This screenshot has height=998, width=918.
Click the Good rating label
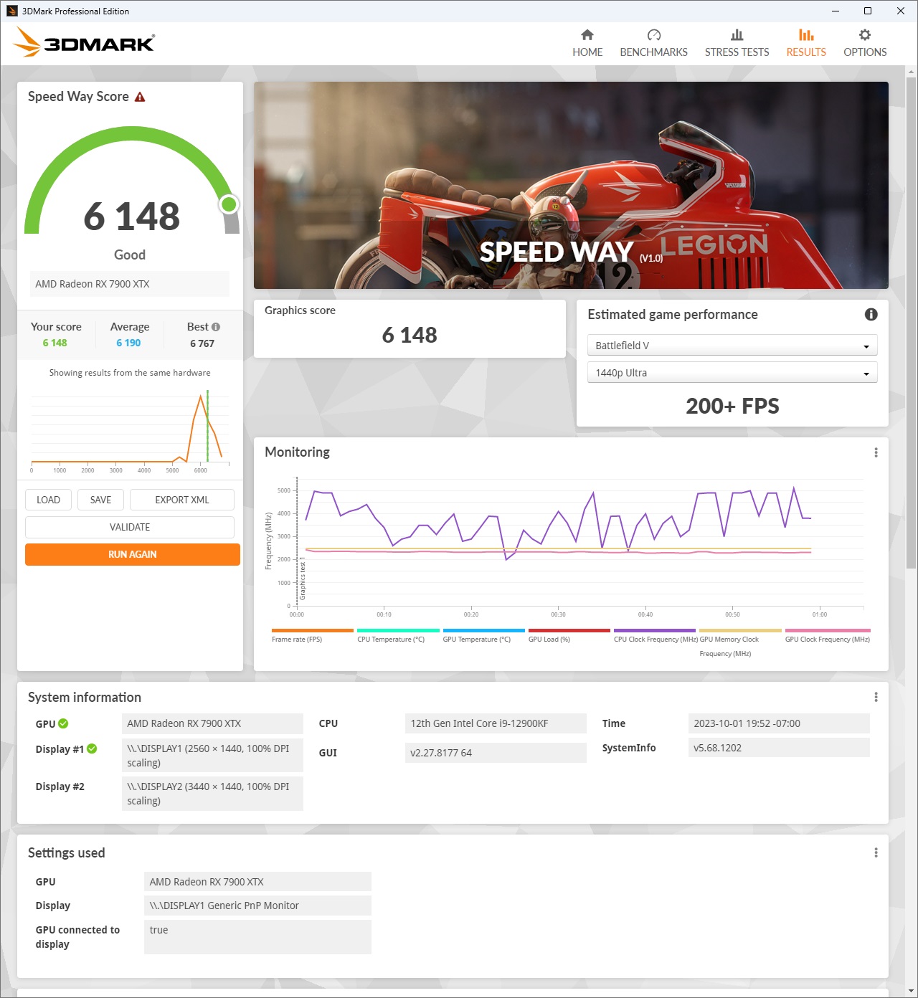[130, 255]
